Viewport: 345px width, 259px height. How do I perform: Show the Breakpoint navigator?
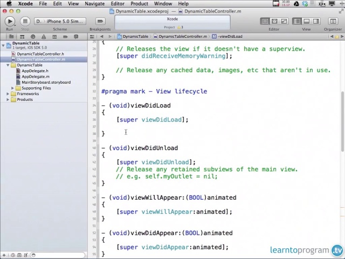point(65,37)
